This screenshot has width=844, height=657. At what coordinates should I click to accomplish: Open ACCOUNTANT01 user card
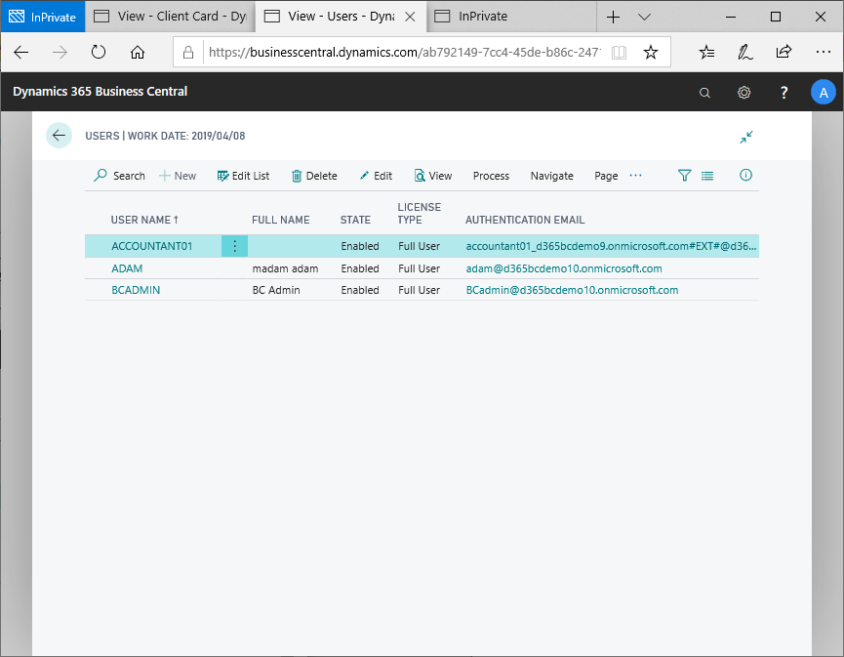152,246
